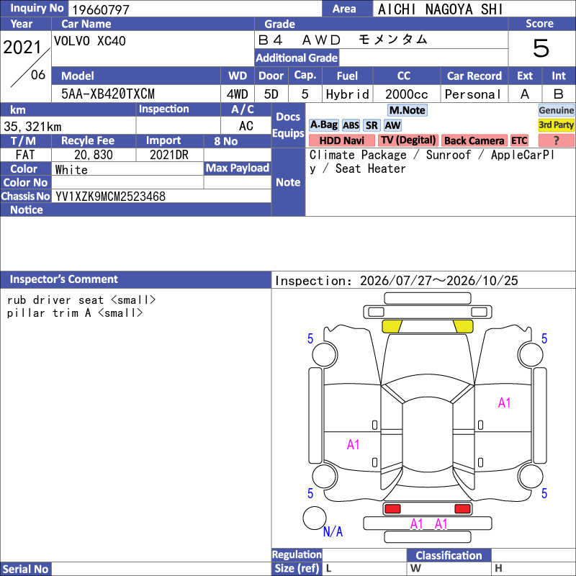
Task: Click the TV (Degital) badge
Action: pos(408,140)
